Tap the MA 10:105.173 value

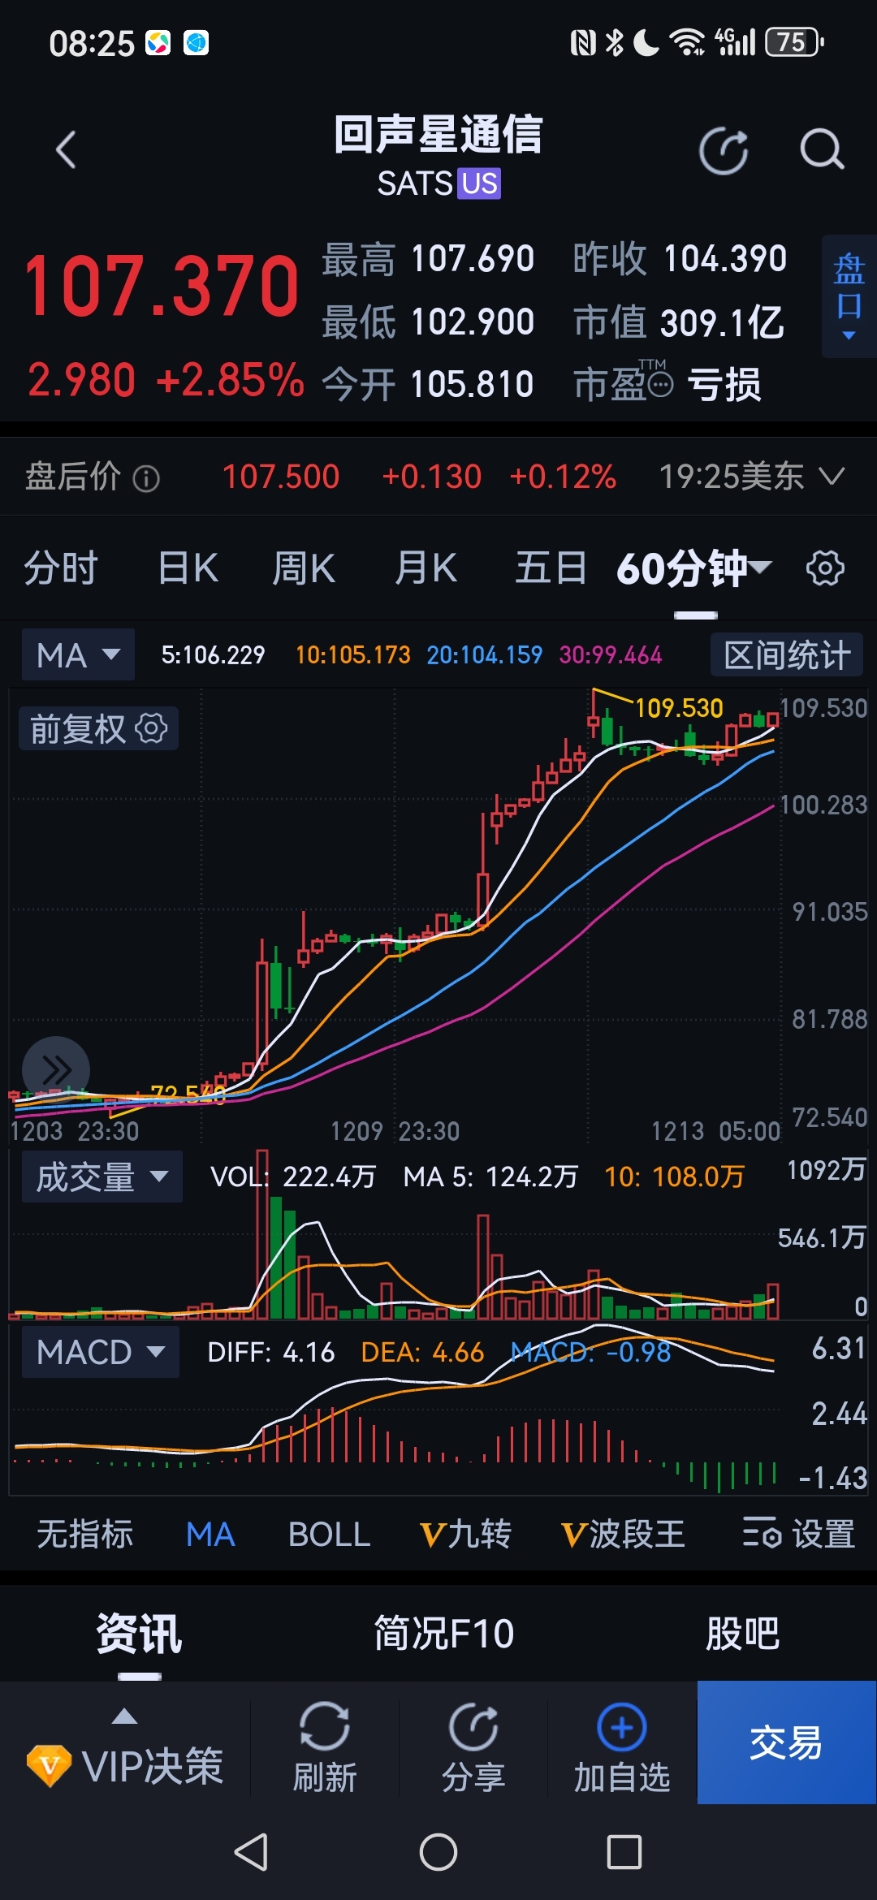(x=352, y=654)
